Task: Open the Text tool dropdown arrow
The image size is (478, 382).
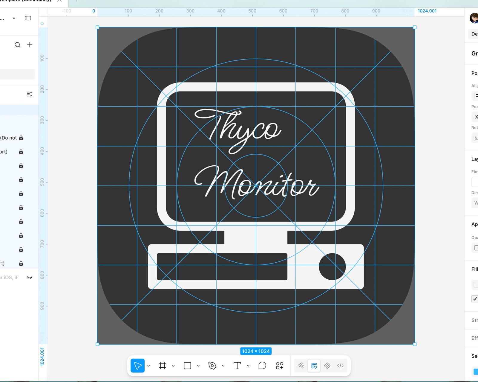Action: [248, 366]
